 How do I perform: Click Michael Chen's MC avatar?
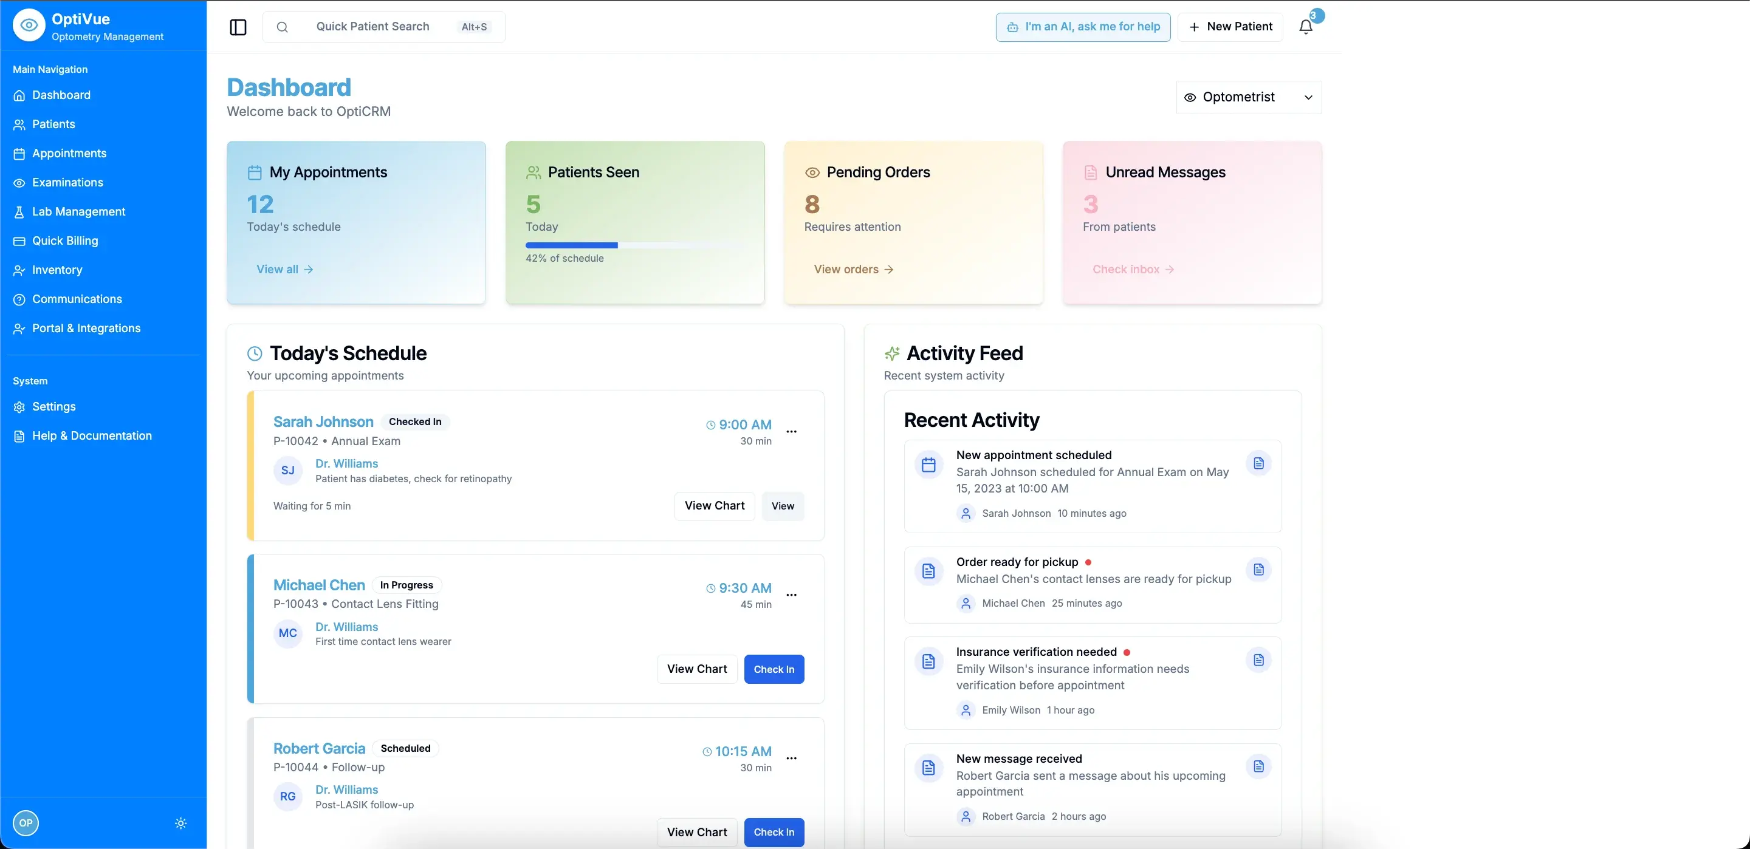tap(288, 633)
